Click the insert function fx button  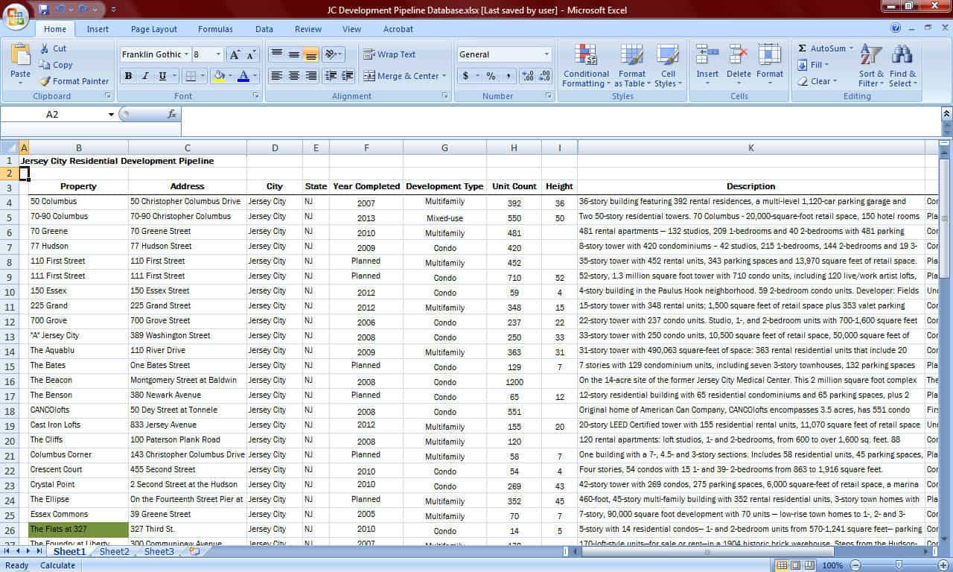tap(172, 115)
